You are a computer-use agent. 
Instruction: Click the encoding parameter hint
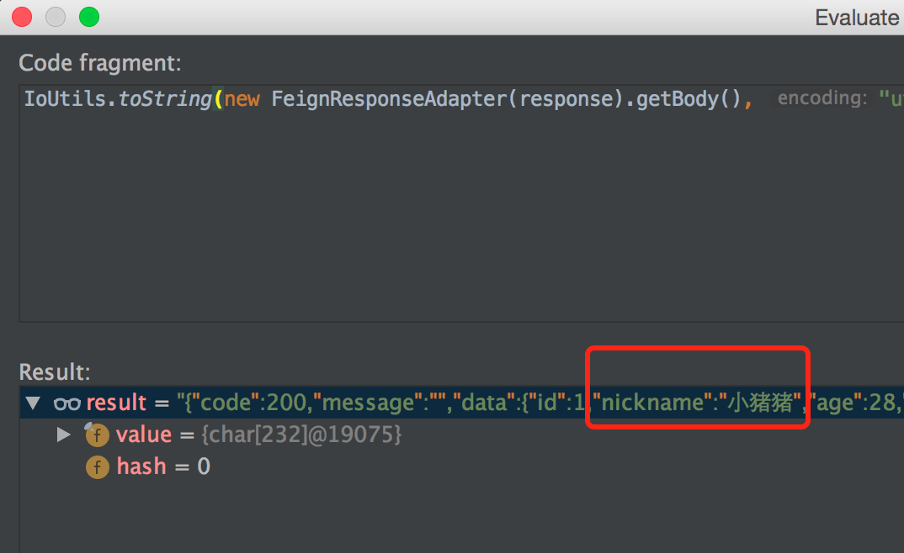pos(822,98)
